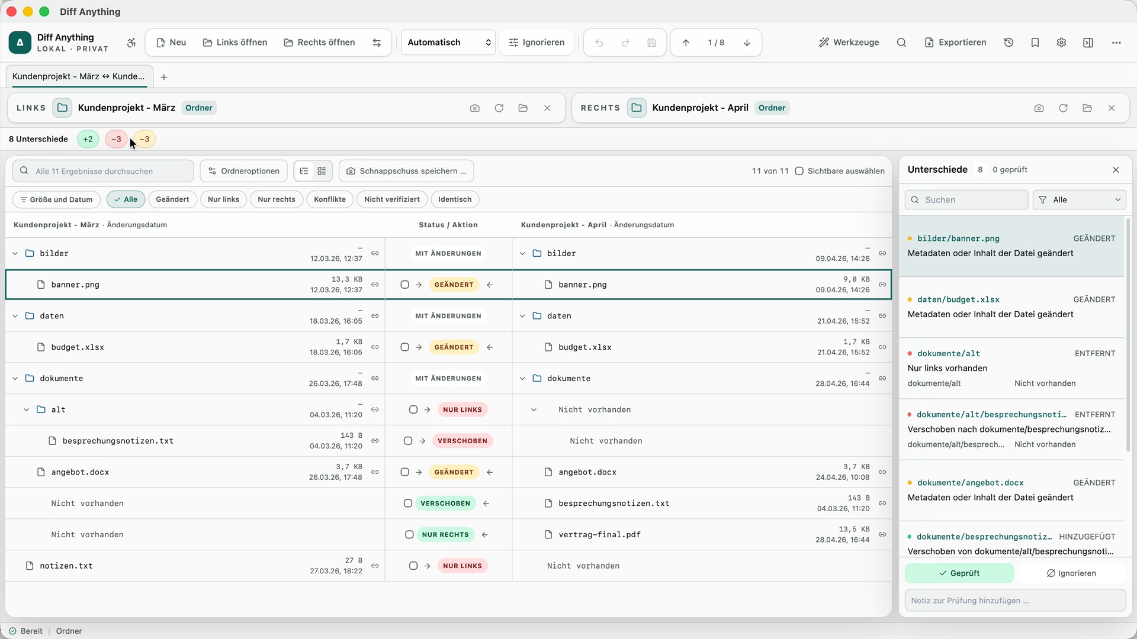Click the green +2 added count badge
Screen dimensions: 1137x639
pyautogui.click(x=88, y=139)
